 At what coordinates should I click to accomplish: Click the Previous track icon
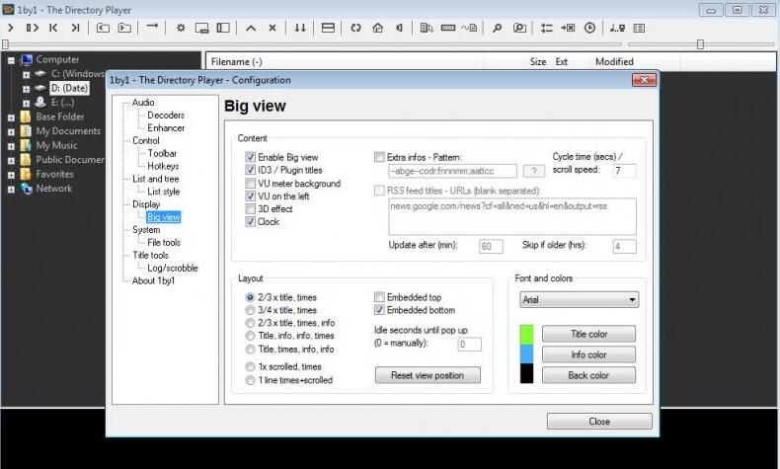pyautogui.click(x=53, y=28)
